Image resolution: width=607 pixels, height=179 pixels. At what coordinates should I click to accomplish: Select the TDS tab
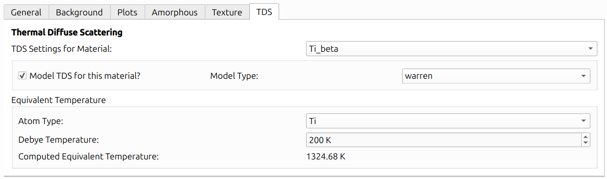coord(264,12)
